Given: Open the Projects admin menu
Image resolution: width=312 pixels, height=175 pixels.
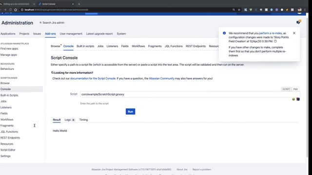Looking at the screenshot, I should [24, 34].
